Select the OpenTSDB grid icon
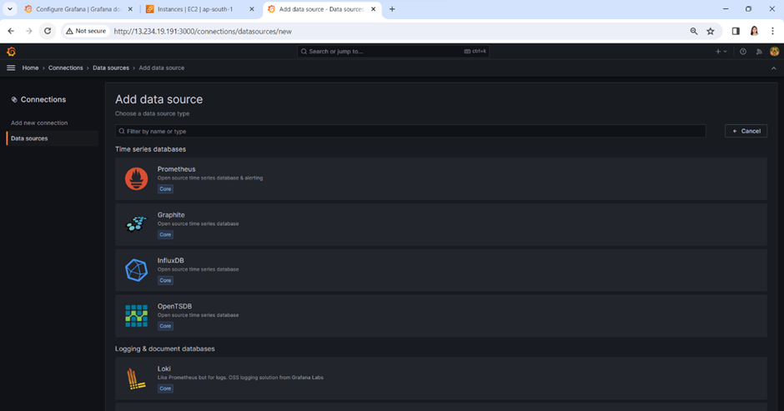Image resolution: width=784 pixels, height=411 pixels. (x=136, y=315)
